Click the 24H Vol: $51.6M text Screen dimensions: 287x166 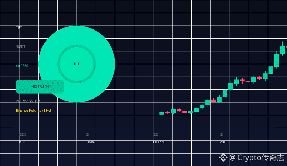(28, 101)
